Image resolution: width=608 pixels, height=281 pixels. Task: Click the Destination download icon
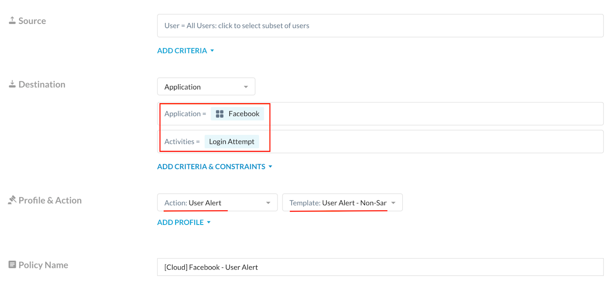click(x=12, y=84)
